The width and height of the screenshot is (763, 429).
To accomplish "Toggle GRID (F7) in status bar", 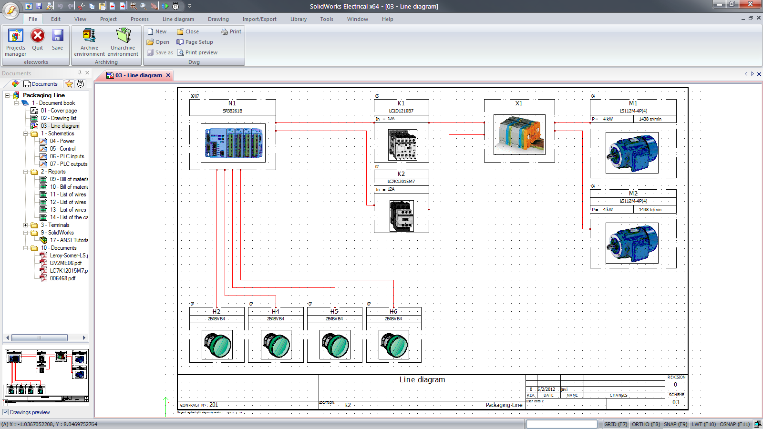I will (x=615, y=424).
